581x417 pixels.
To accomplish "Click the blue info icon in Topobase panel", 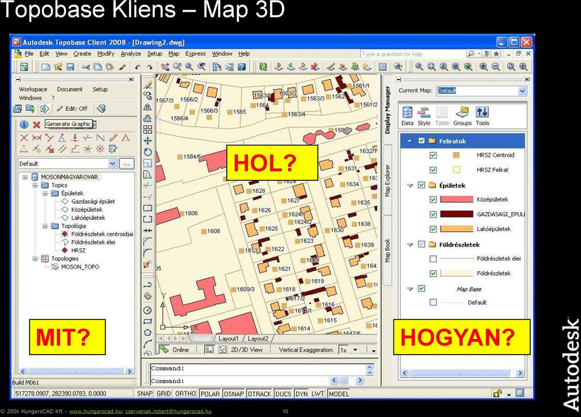I will pyautogui.click(x=24, y=125).
